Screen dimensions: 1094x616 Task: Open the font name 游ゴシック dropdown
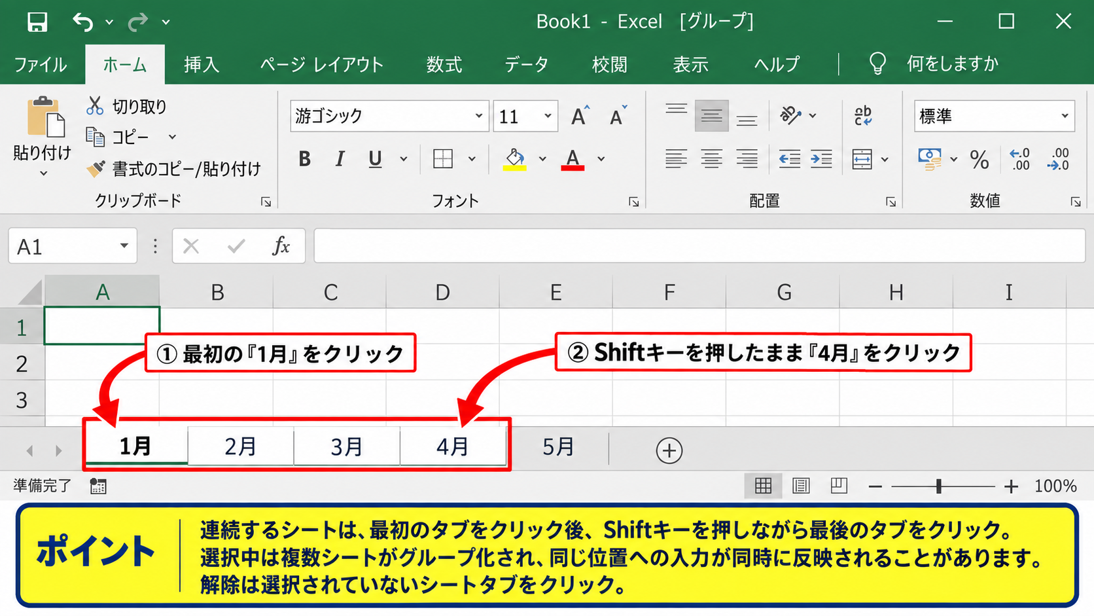click(x=479, y=116)
